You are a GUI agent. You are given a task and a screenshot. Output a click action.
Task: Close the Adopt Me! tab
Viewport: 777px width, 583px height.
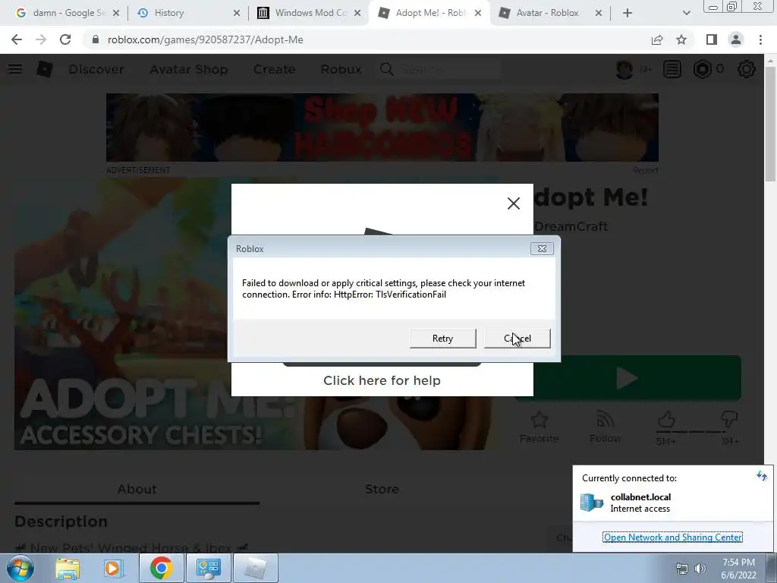coord(478,13)
